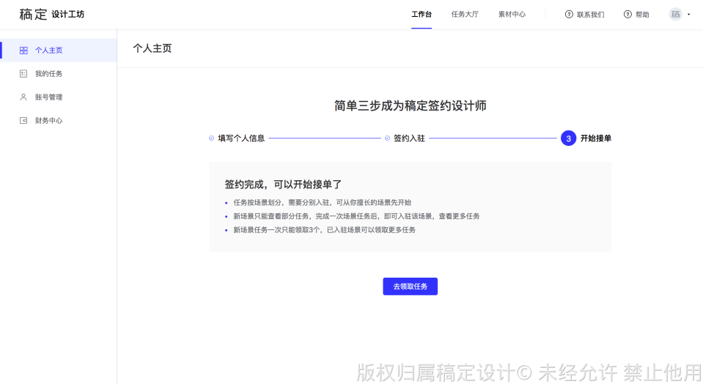The height and width of the screenshot is (384, 703).
Task: Click the step 3 开始接单 circle
Action: (x=568, y=139)
